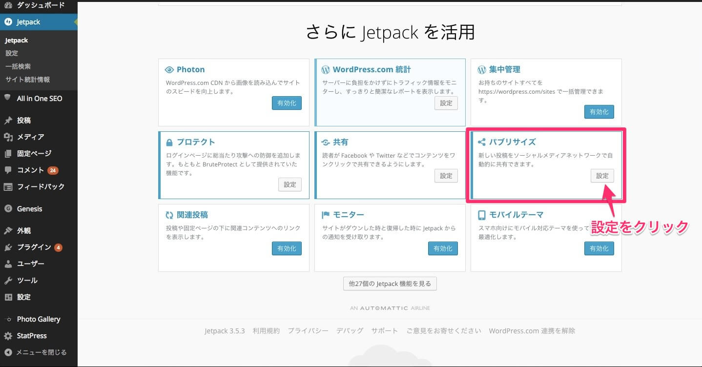
Task: Open the Jetpack submenu 設定 item
Action: 12,53
